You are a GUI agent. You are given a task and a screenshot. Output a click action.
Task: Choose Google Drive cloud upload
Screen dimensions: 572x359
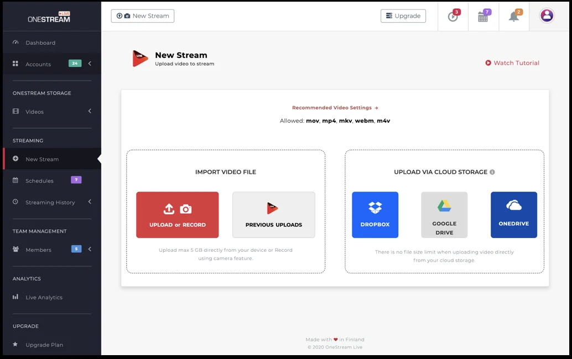pyautogui.click(x=444, y=215)
